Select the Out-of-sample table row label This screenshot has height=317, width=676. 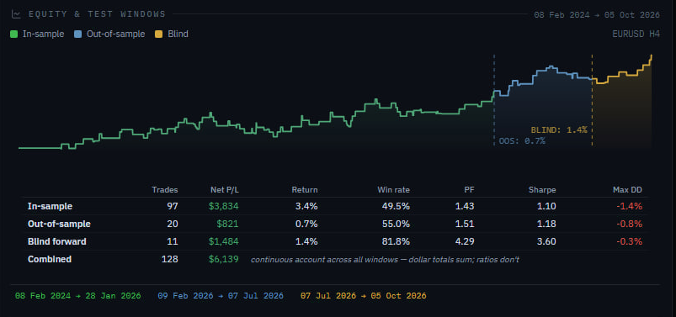pos(59,224)
